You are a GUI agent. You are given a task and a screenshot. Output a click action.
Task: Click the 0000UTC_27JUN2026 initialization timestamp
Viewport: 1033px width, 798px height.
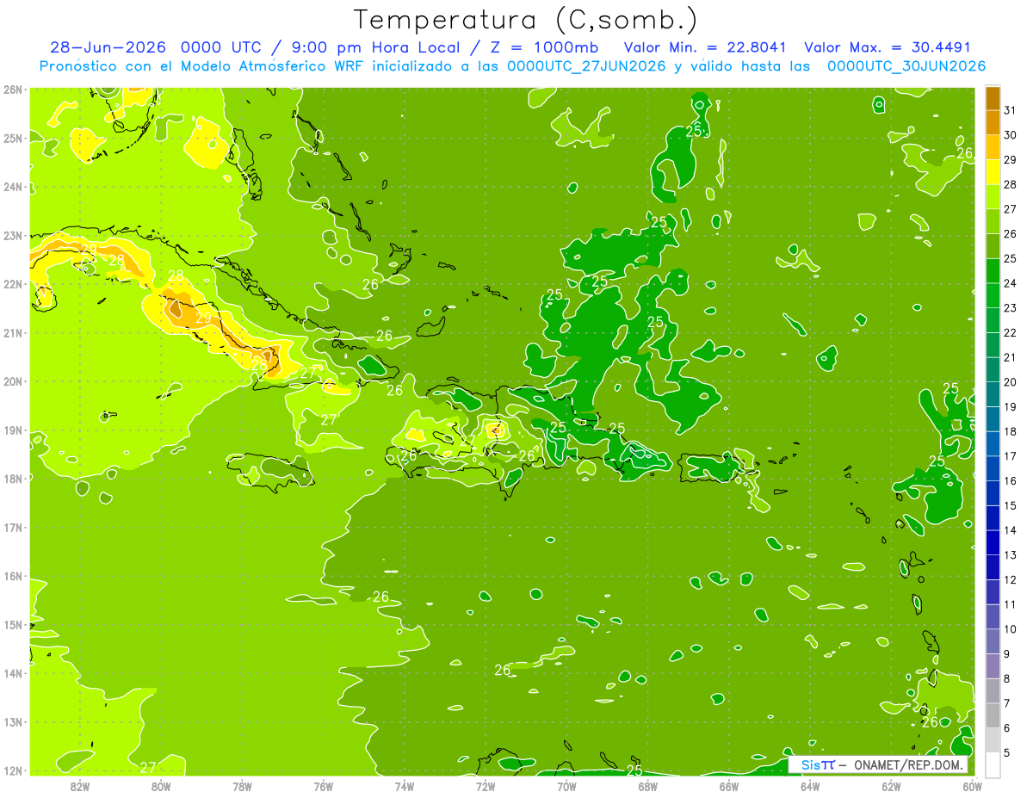click(x=586, y=66)
